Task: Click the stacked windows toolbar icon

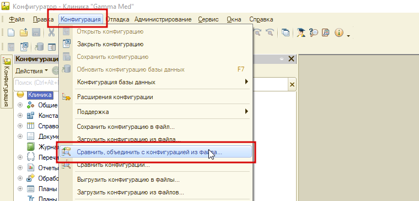Action: pos(286,33)
